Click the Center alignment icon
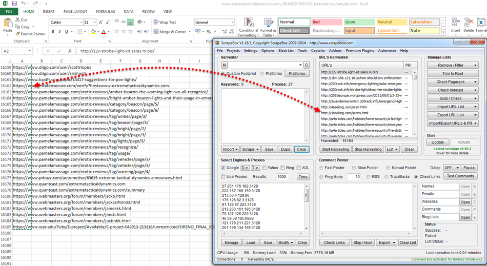The width and height of the screenshot is (487, 266). (124, 32)
